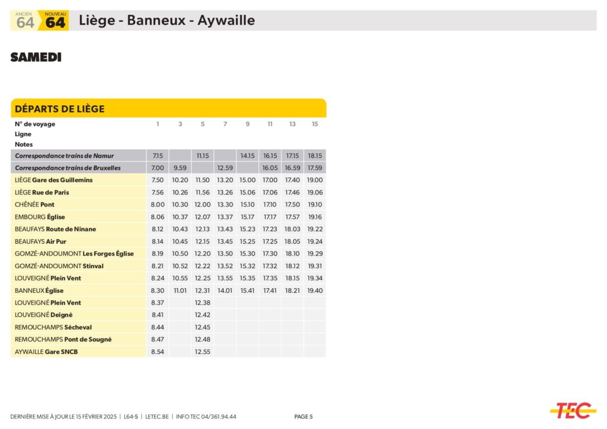Select the "Liège - Banneux - Aywaille" route title
This screenshot has width=607, height=429.
click(x=167, y=21)
